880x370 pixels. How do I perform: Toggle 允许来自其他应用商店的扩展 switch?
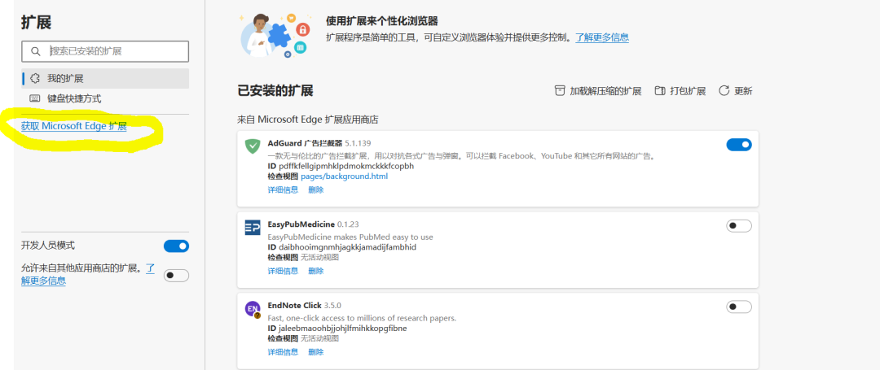coord(176,276)
